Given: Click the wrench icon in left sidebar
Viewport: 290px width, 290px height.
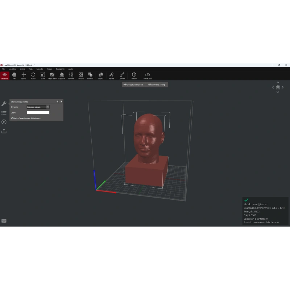Looking at the screenshot, I should click(x=4, y=104).
